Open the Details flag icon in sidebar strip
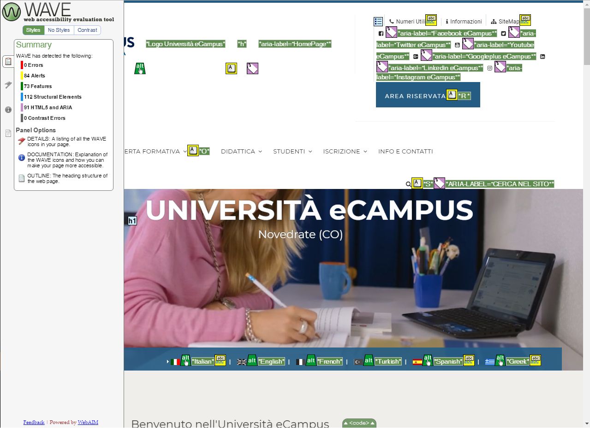590x430 pixels. coord(8,85)
